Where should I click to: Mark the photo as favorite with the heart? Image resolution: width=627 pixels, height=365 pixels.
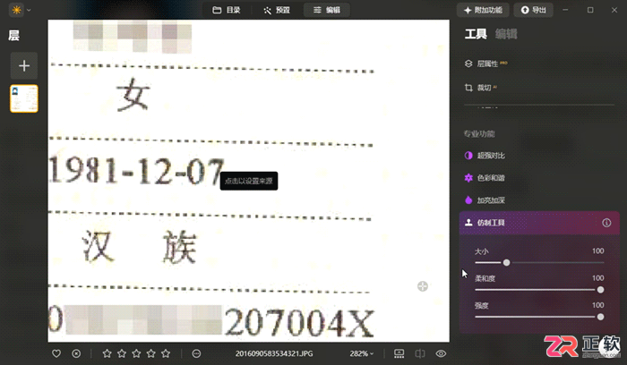56,353
